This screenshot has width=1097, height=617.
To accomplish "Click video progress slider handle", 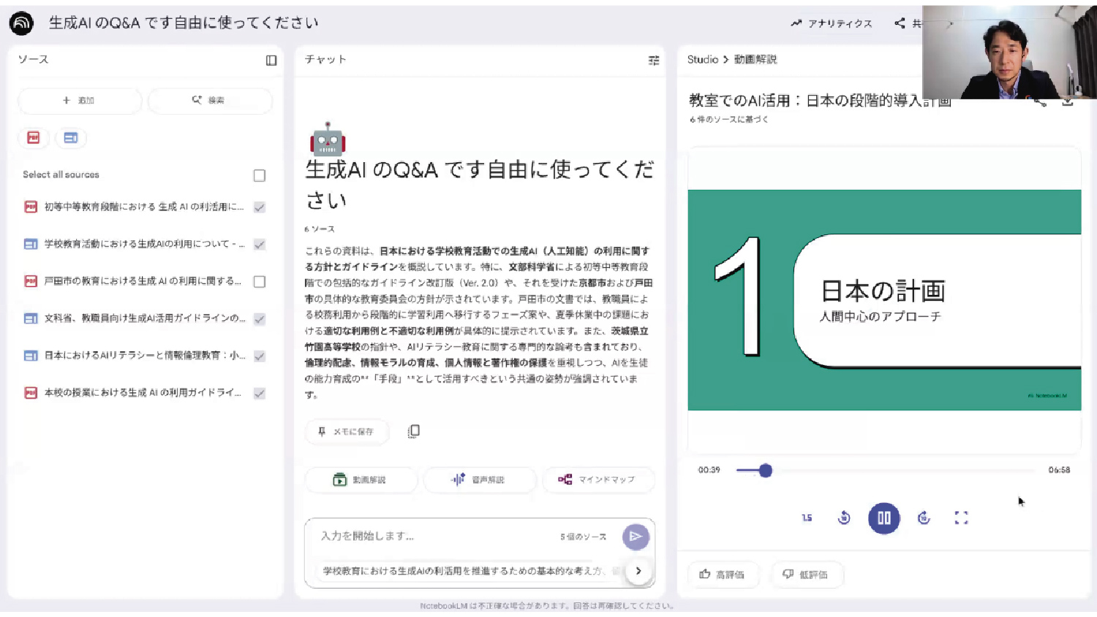I will pyautogui.click(x=766, y=471).
